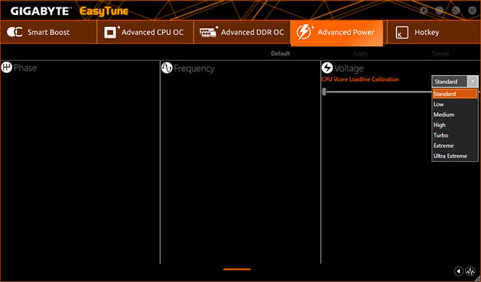Click the Apply button
The image size is (481, 282).
pyautogui.click(x=361, y=53)
